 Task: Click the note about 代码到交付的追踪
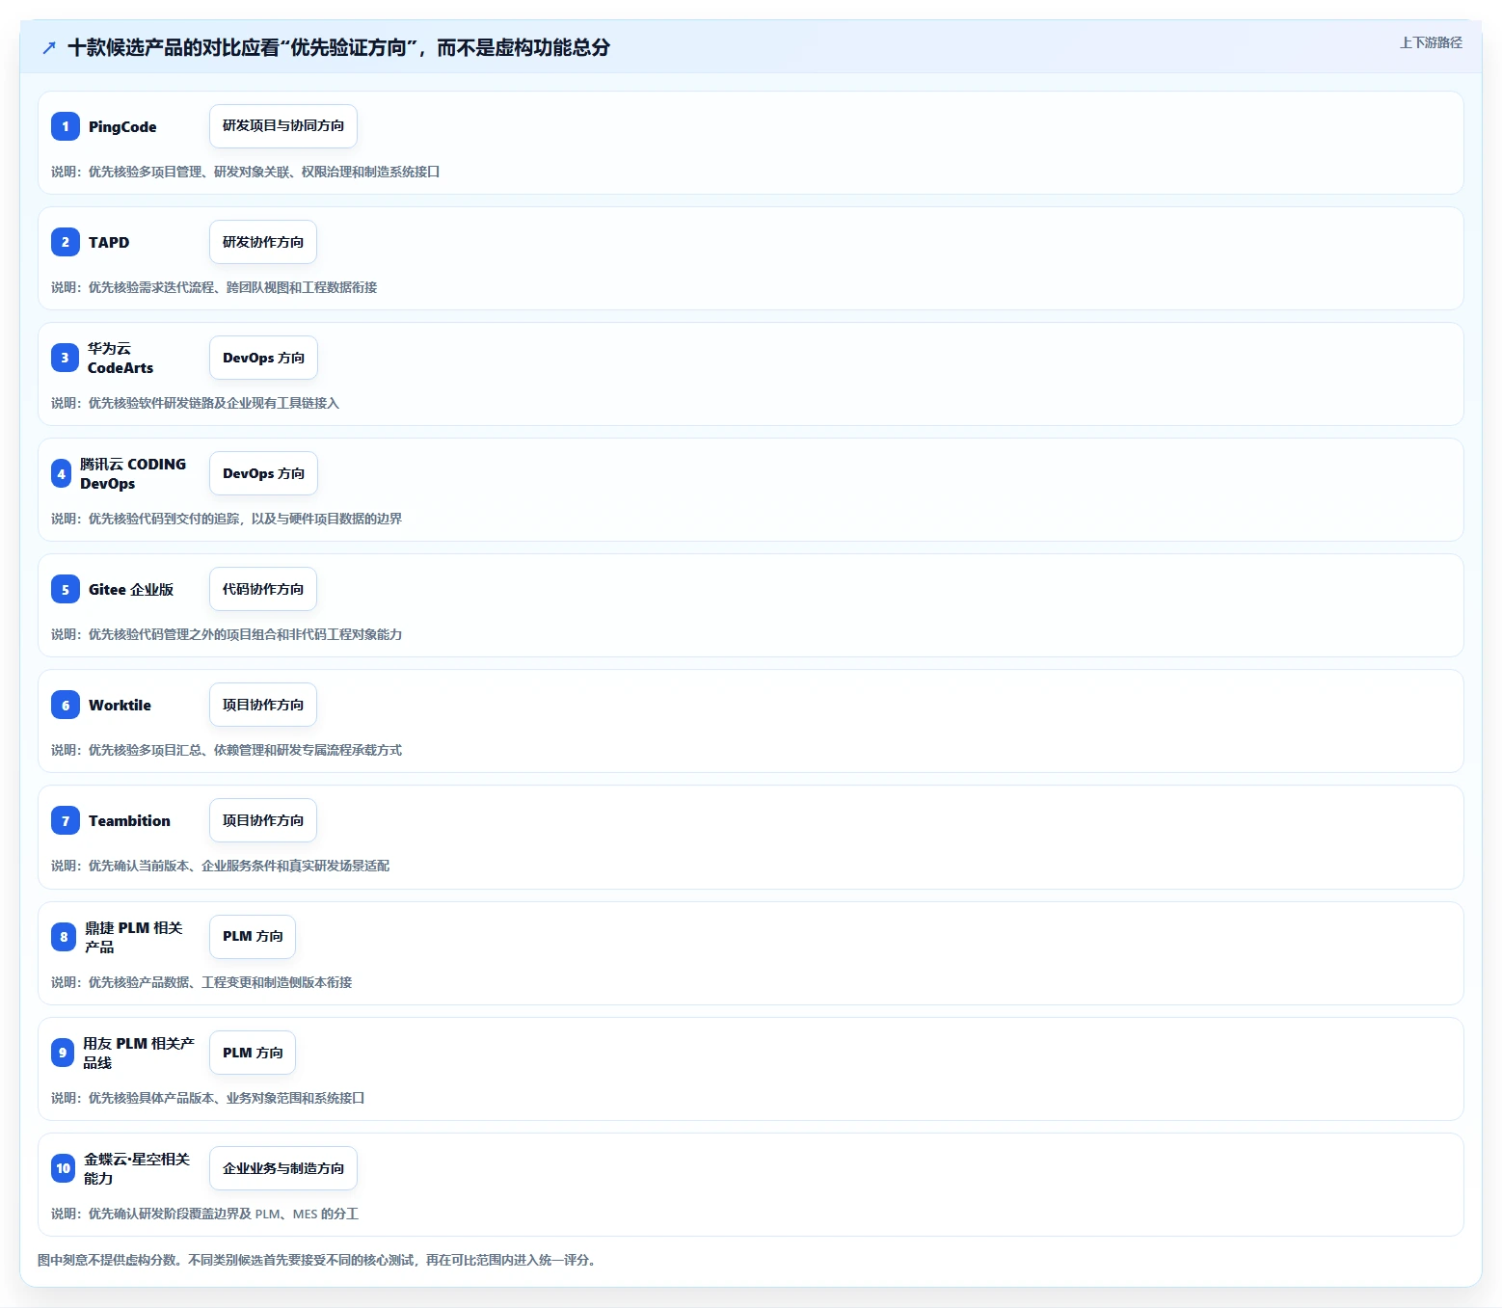pos(227,519)
